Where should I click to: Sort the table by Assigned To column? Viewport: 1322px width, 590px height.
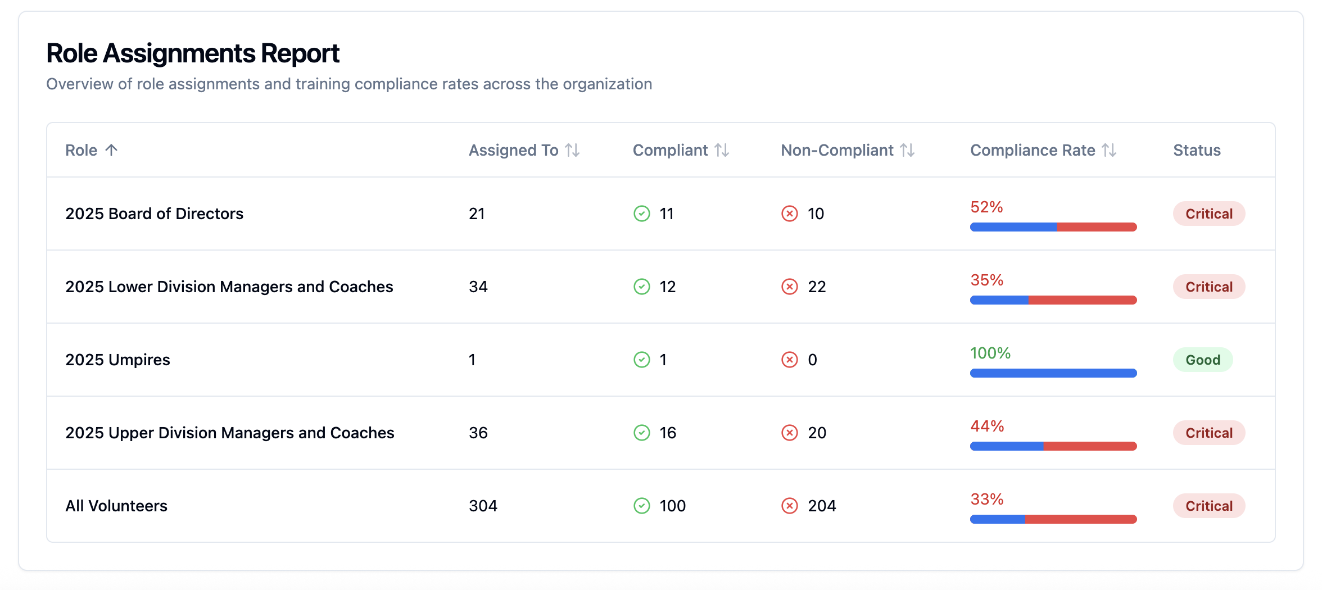tap(573, 150)
